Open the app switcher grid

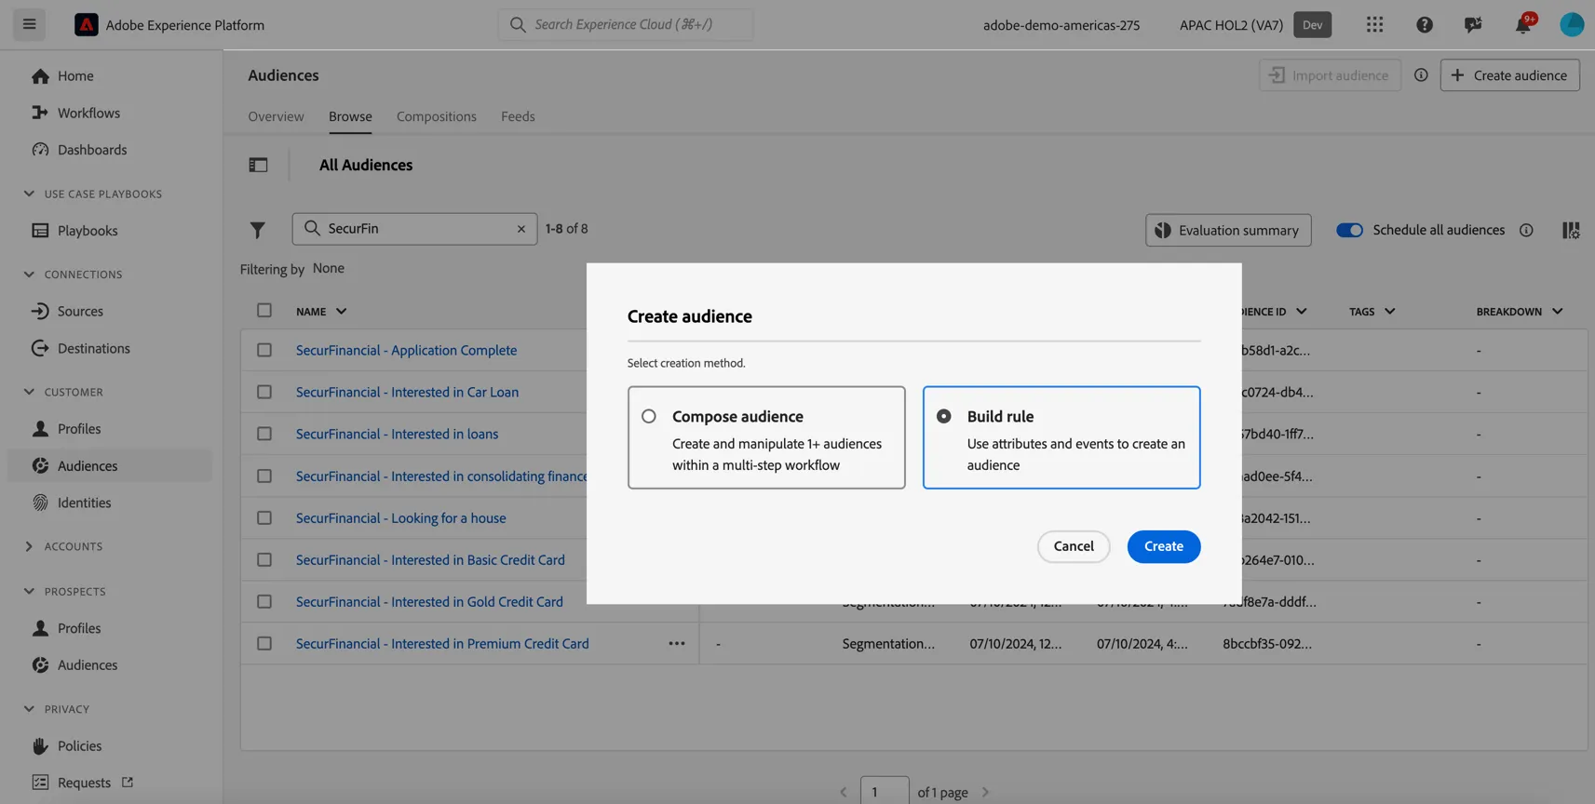pyautogui.click(x=1374, y=24)
